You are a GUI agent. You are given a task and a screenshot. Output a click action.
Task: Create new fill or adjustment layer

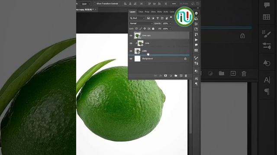(x=171, y=76)
